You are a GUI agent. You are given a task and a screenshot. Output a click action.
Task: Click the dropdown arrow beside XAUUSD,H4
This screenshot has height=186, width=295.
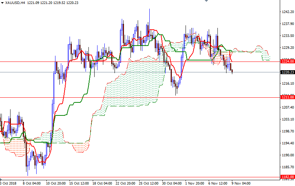(x=2, y=3)
